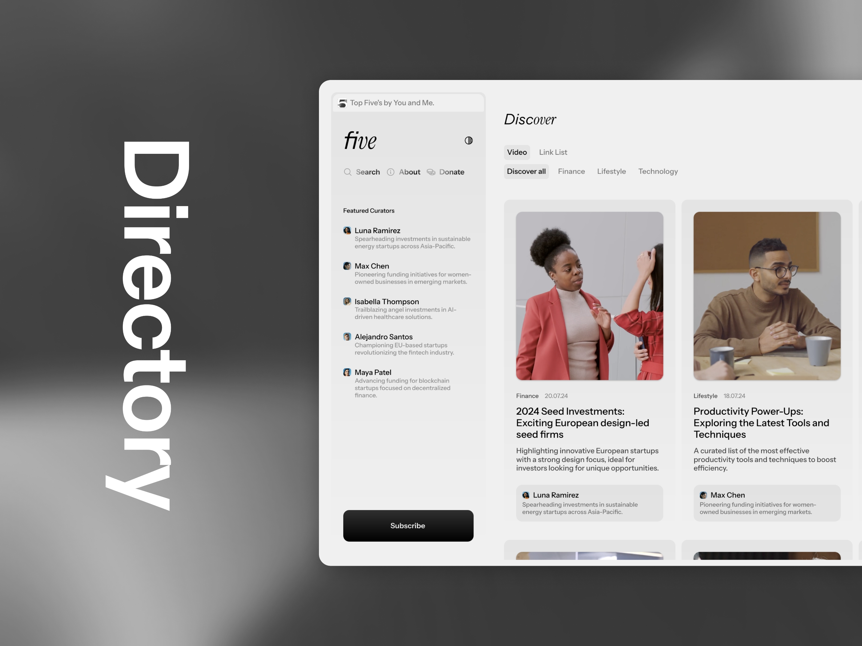Filter content by Lifestyle category
Viewport: 862px width, 646px height.
pyautogui.click(x=611, y=171)
